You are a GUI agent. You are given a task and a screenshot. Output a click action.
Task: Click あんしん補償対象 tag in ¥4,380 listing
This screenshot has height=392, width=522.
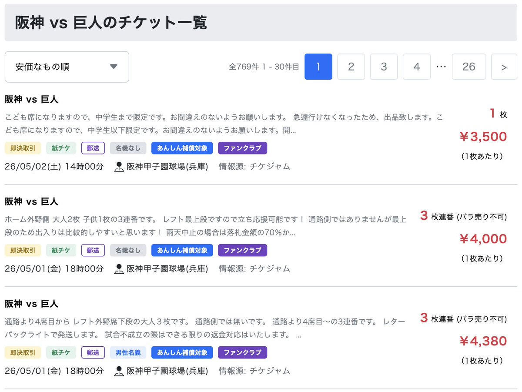click(x=182, y=352)
